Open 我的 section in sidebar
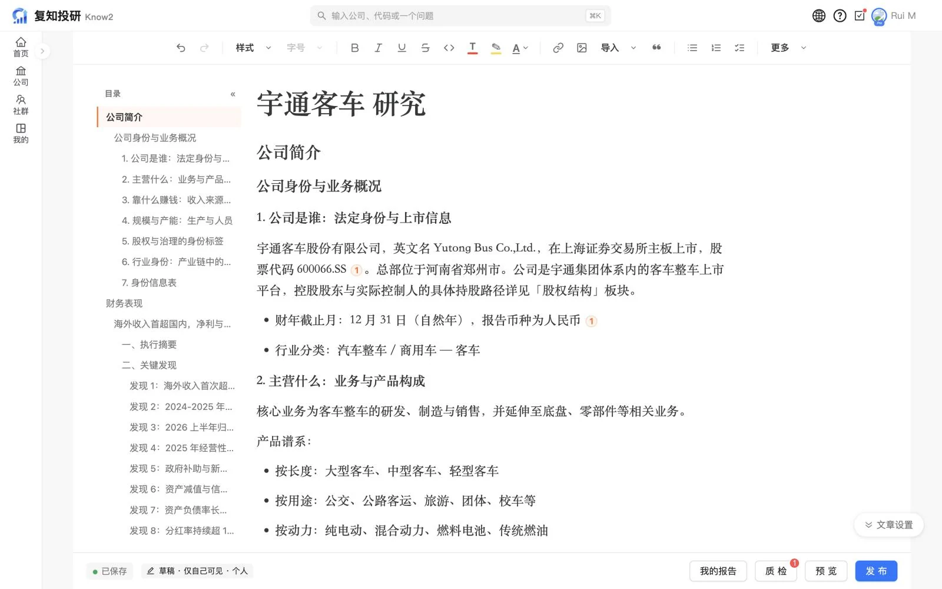The width and height of the screenshot is (942, 589). (21, 134)
